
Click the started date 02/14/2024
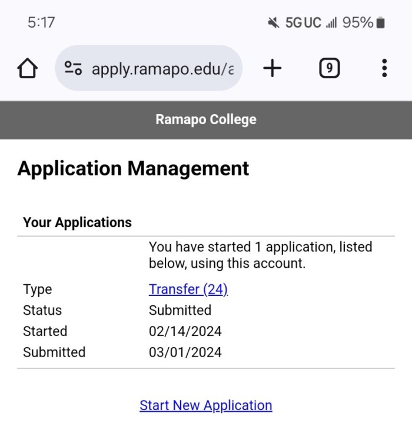(x=185, y=331)
